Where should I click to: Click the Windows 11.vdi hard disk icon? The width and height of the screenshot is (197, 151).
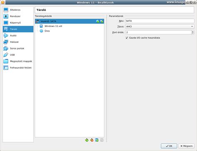41,26
